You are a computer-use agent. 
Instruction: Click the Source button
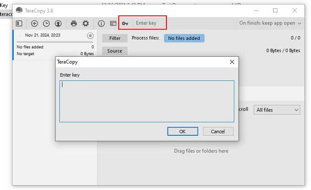click(x=115, y=51)
